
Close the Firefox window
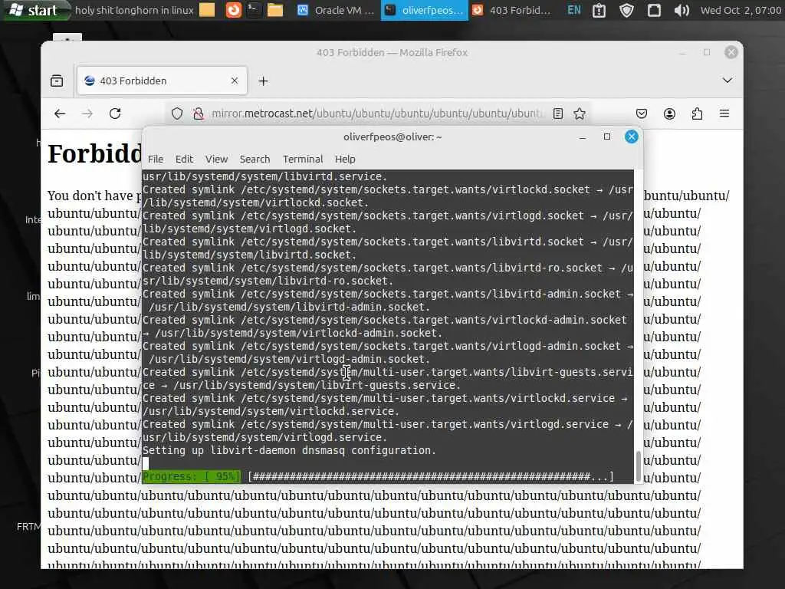(731, 52)
